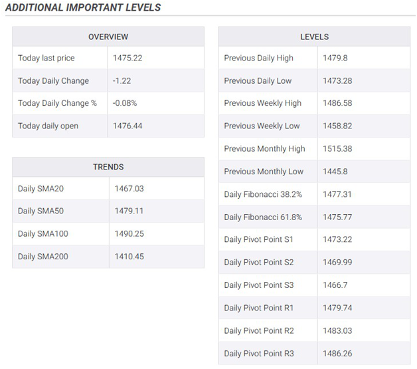Select Previous Monthly High value 1515.38
The image size is (417, 369).
pyautogui.click(x=337, y=149)
